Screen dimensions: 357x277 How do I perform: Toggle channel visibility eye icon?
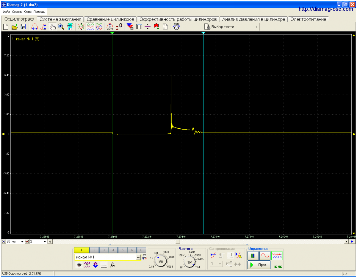[x=79, y=264]
